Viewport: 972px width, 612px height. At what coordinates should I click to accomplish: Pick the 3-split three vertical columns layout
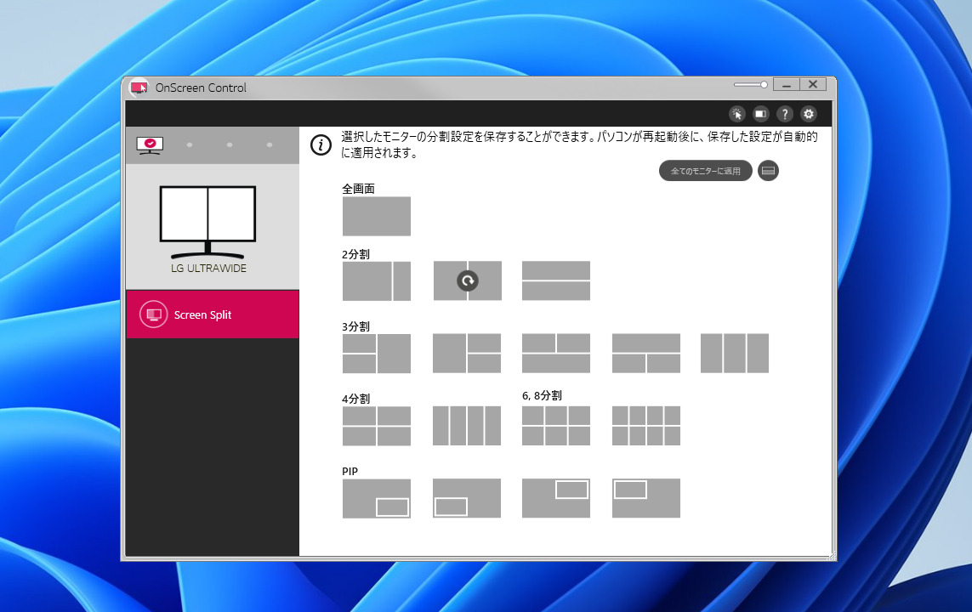(735, 353)
